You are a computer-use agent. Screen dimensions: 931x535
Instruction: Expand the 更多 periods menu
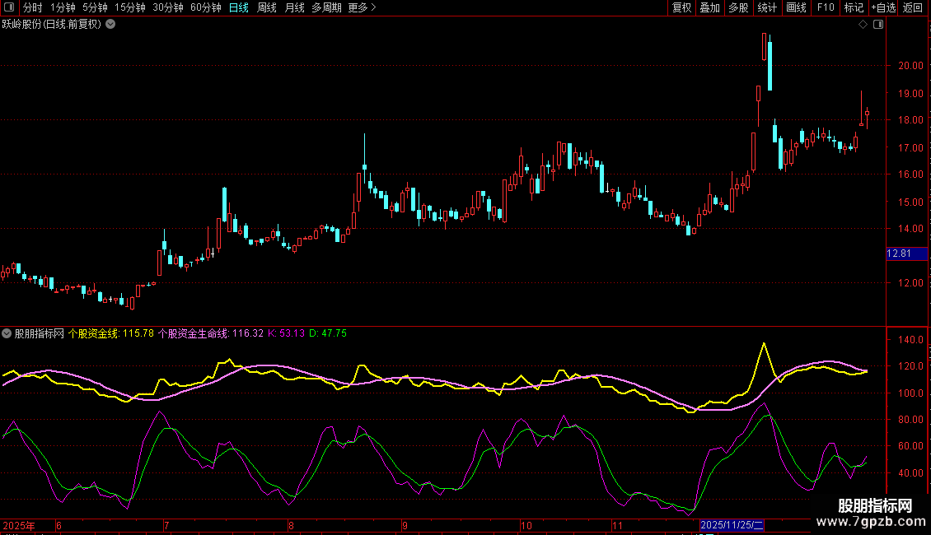click(362, 7)
